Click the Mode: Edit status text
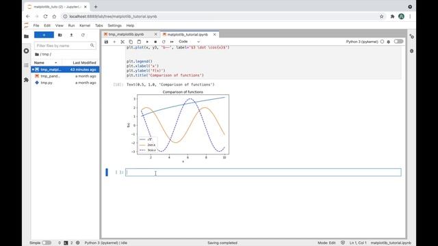 click(326, 243)
